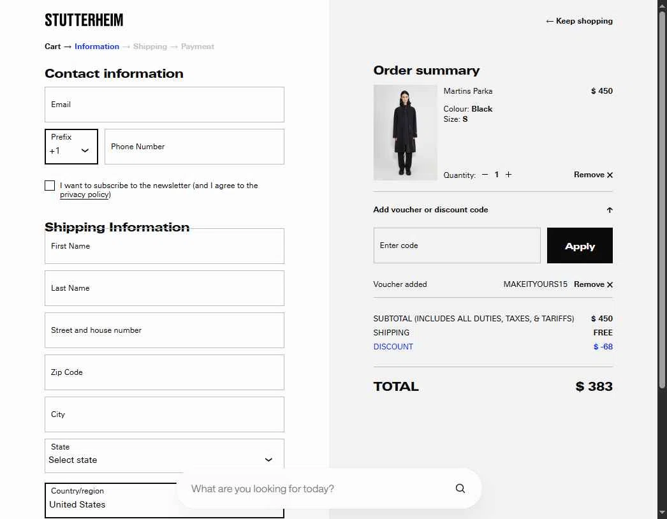
Task: Open the phone Prefix dropdown
Action: [x=71, y=147]
